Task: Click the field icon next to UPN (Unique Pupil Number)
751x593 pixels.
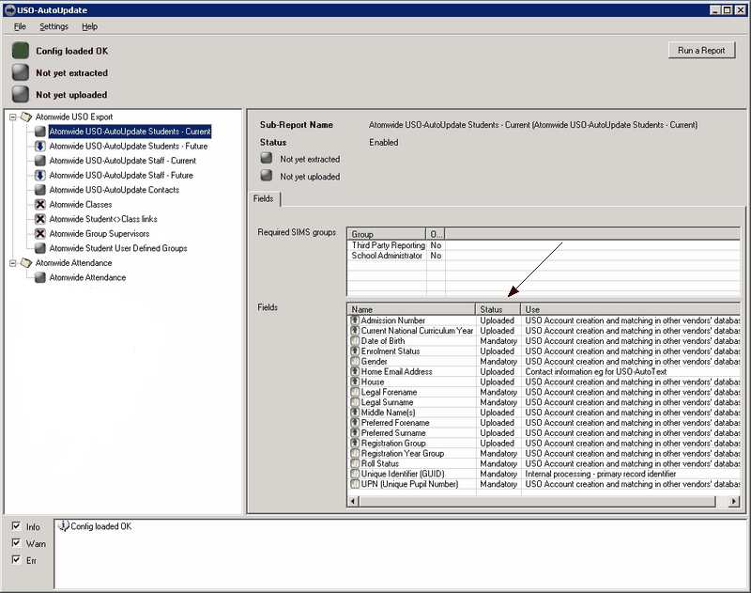Action: pos(355,484)
